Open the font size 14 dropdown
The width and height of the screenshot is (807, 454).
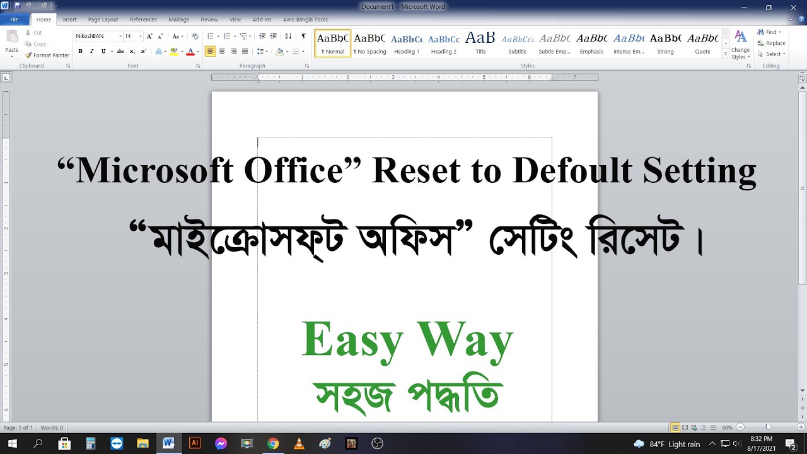(x=140, y=37)
